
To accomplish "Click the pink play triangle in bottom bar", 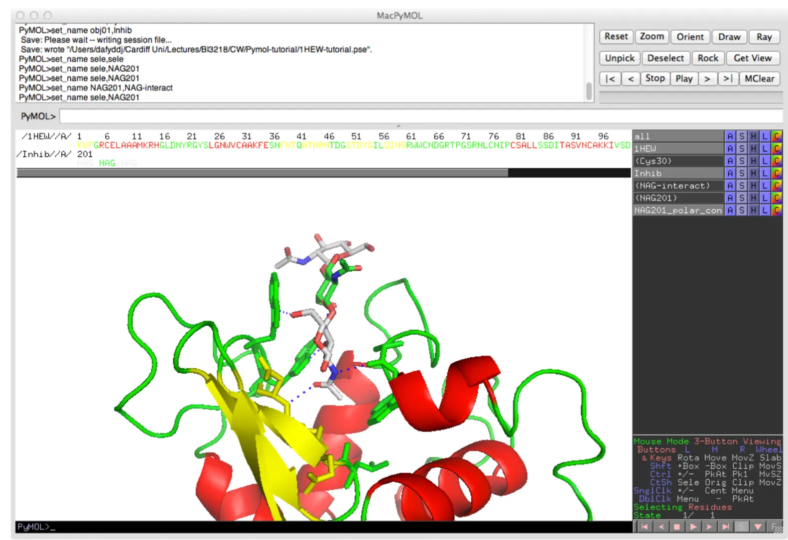I will pyautogui.click(x=693, y=527).
